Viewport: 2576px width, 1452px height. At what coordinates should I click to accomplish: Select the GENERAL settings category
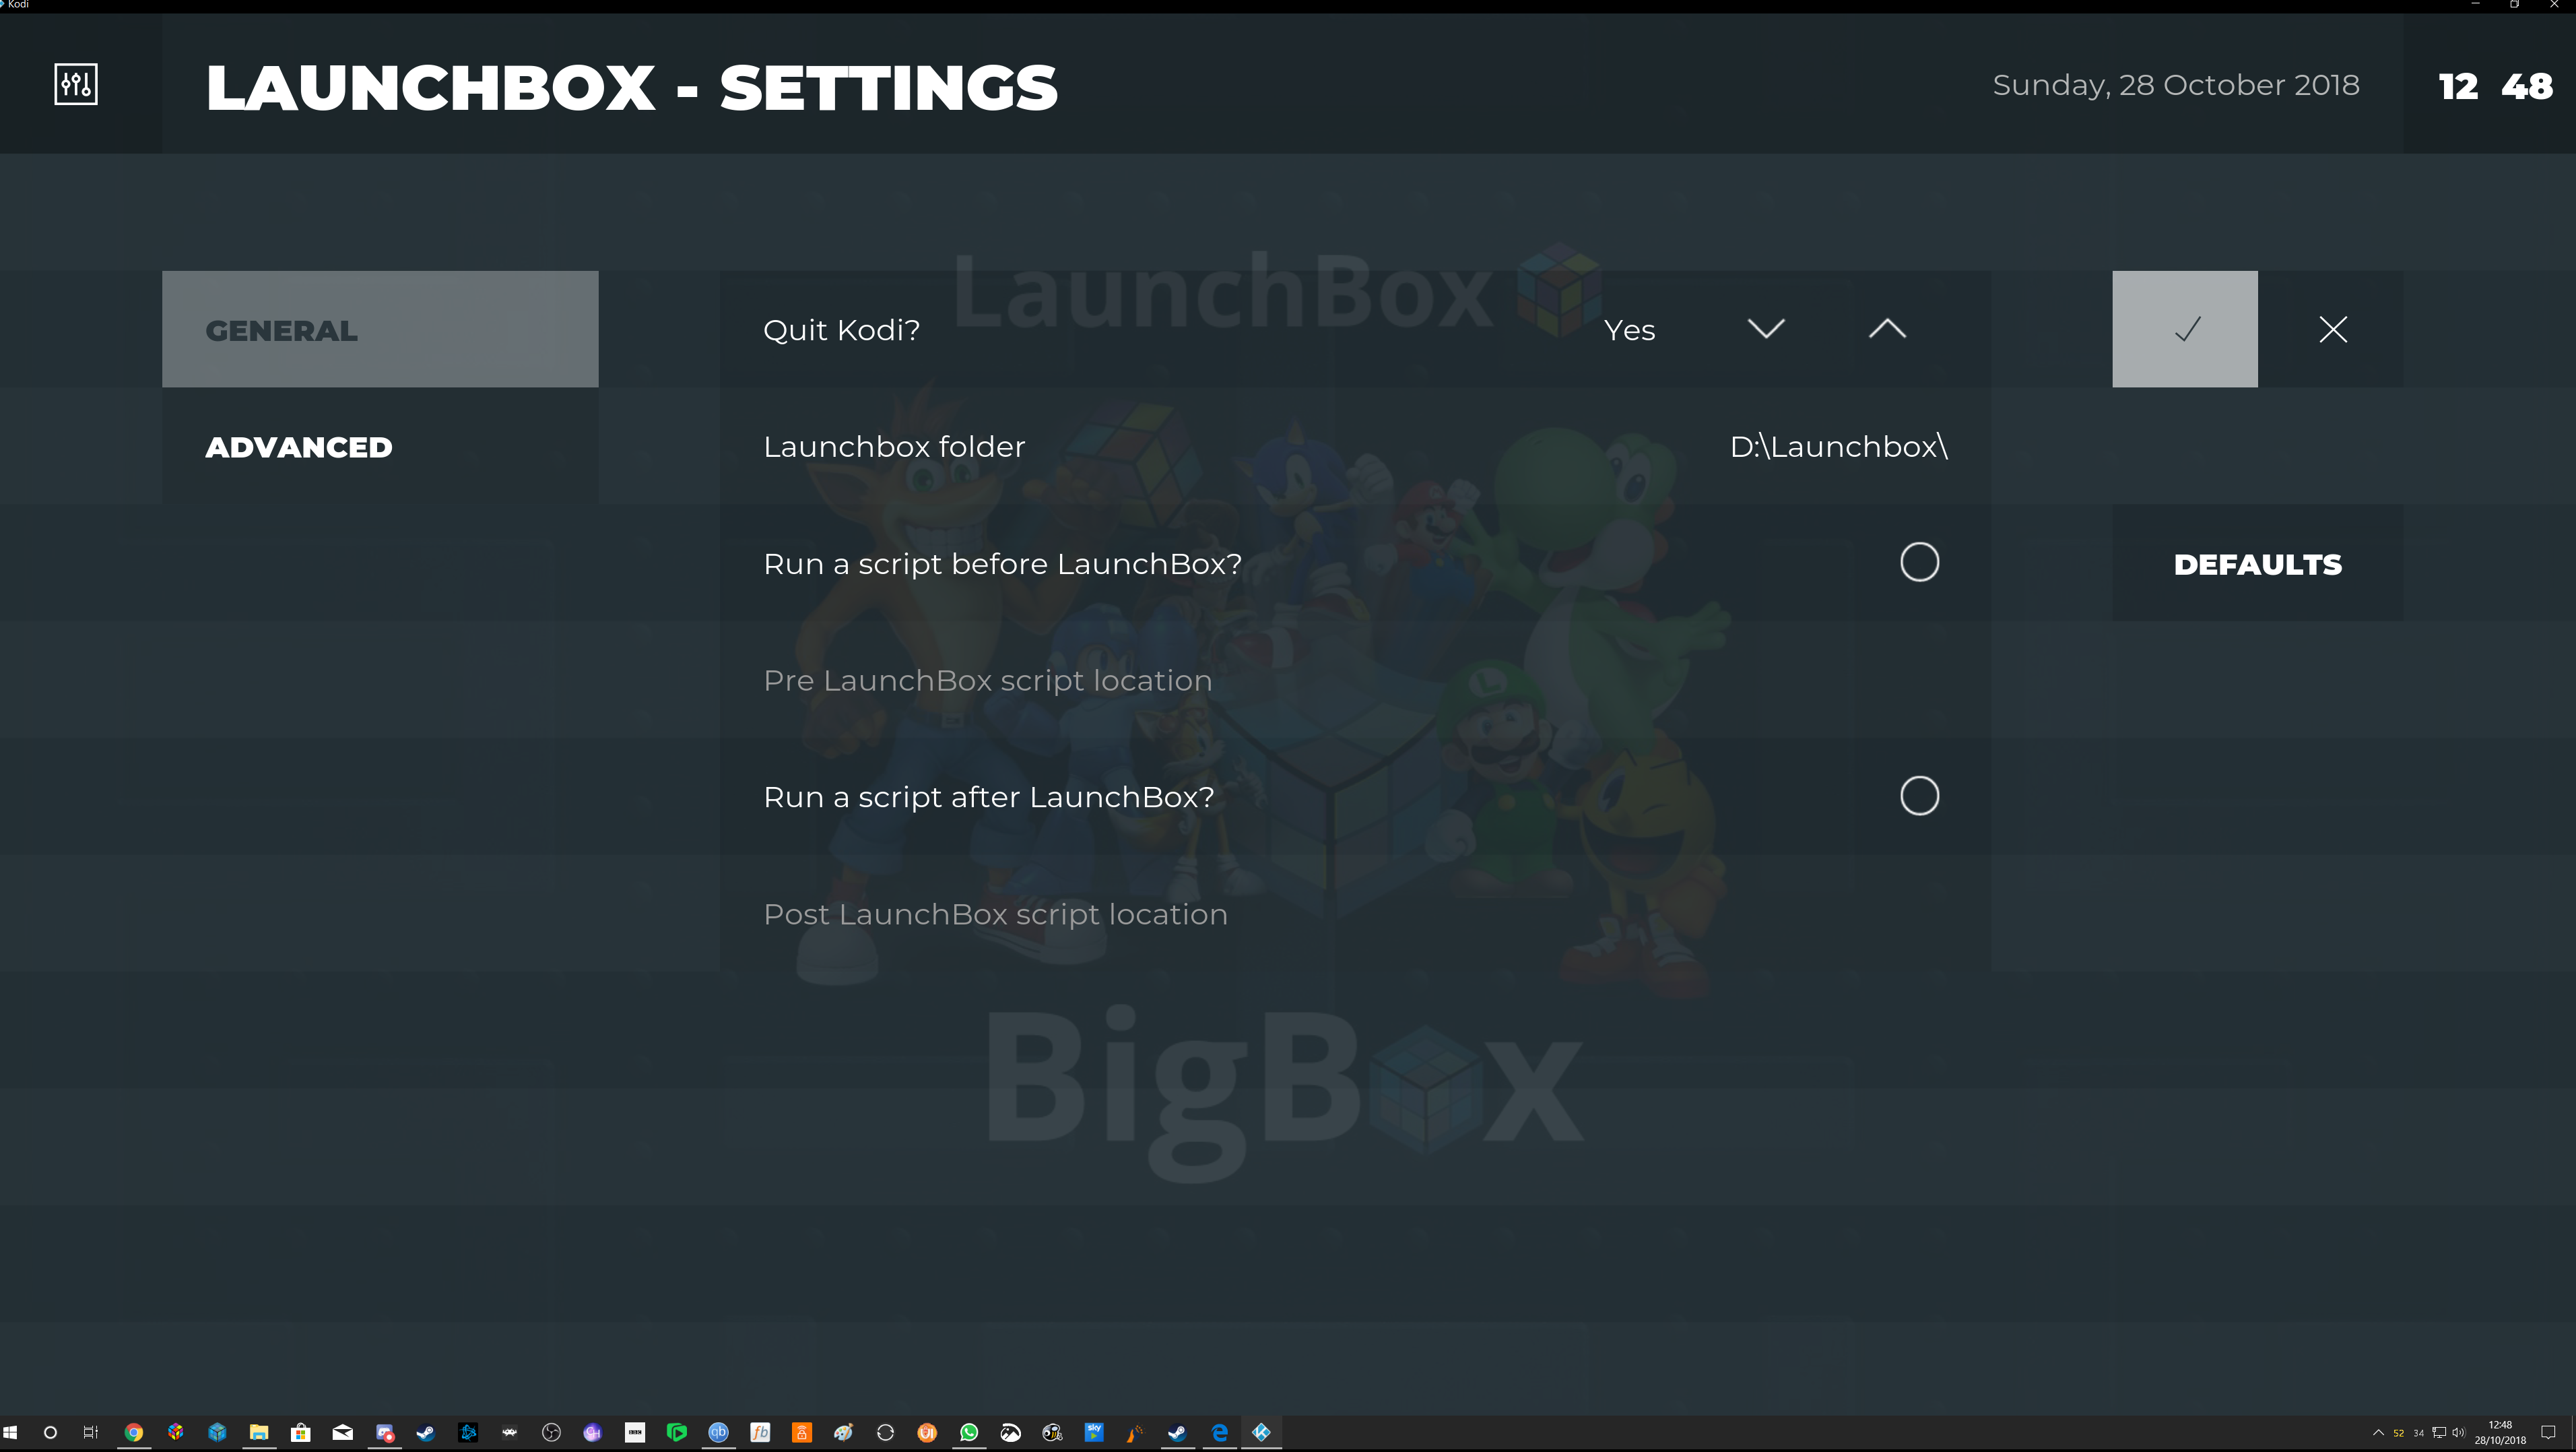pyautogui.click(x=380, y=329)
